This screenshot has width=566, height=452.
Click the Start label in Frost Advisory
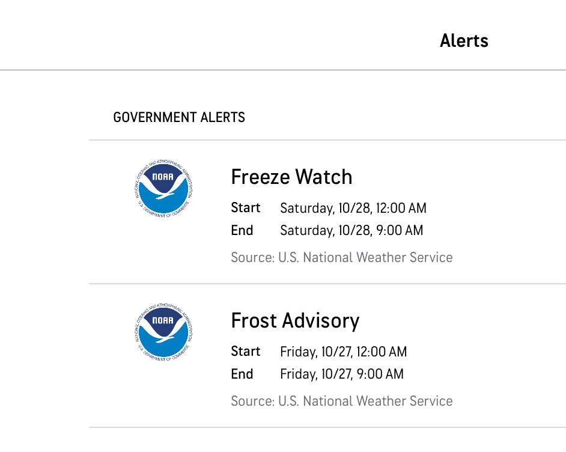click(246, 352)
